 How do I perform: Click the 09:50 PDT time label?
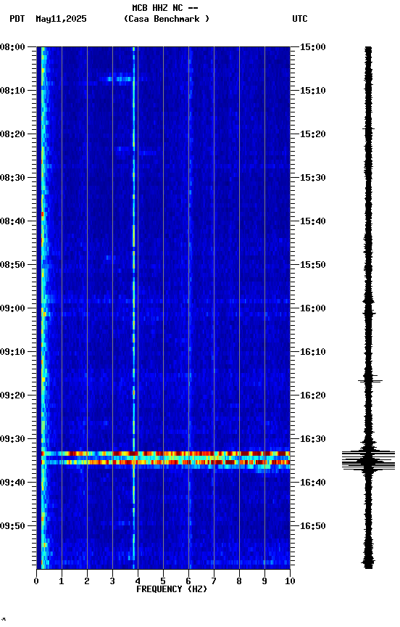[12, 526]
